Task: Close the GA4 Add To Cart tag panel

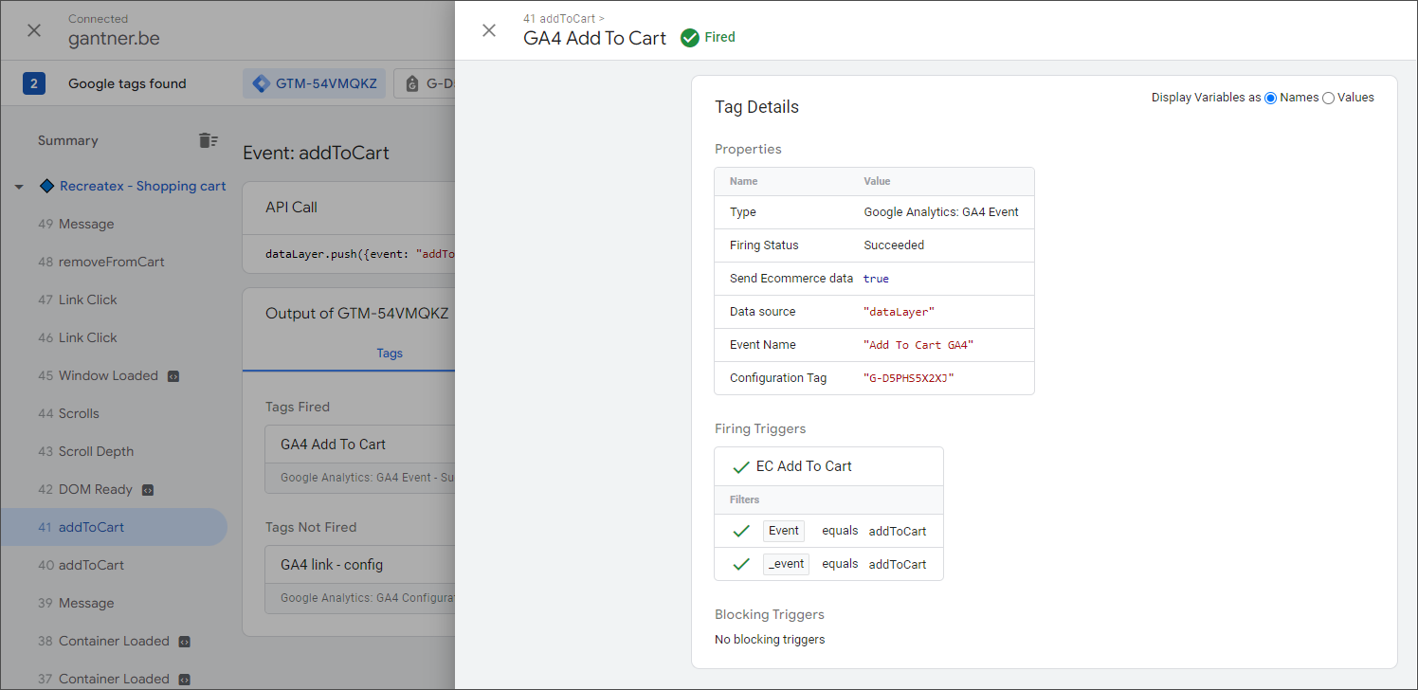Action: point(489,30)
